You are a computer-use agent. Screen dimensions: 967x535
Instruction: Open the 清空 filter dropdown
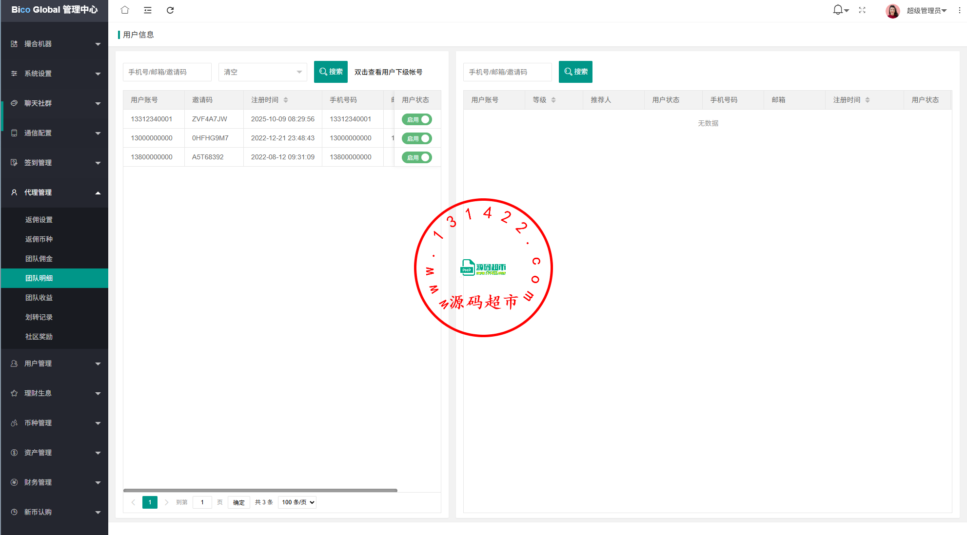[262, 72]
